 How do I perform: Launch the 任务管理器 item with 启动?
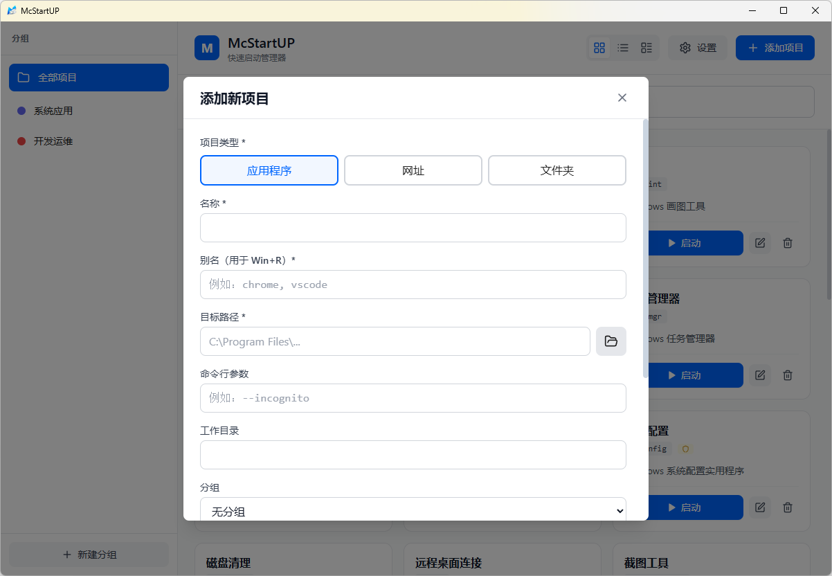[695, 375]
